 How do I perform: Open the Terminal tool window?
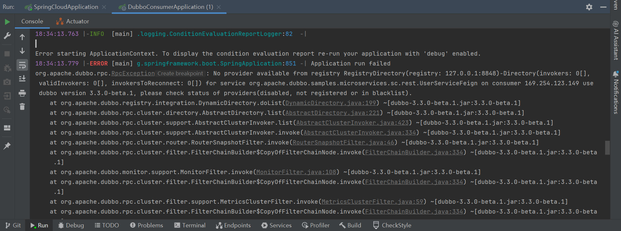click(190, 225)
